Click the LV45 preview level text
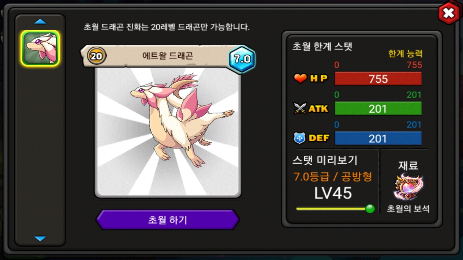463x260 pixels. point(333,194)
